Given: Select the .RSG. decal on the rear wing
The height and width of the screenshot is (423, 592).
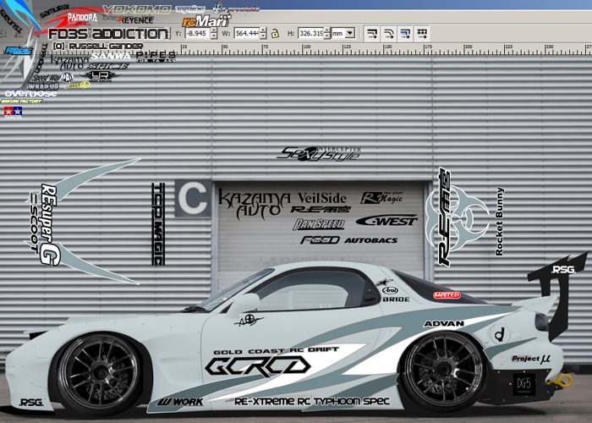Looking at the screenshot, I should tap(563, 270).
